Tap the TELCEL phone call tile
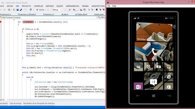 tap(154, 51)
